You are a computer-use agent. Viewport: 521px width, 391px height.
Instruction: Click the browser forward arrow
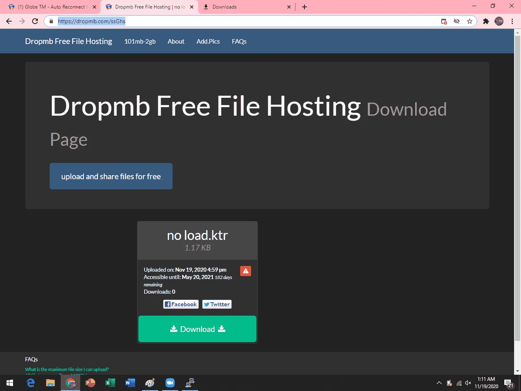click(22, 21)
